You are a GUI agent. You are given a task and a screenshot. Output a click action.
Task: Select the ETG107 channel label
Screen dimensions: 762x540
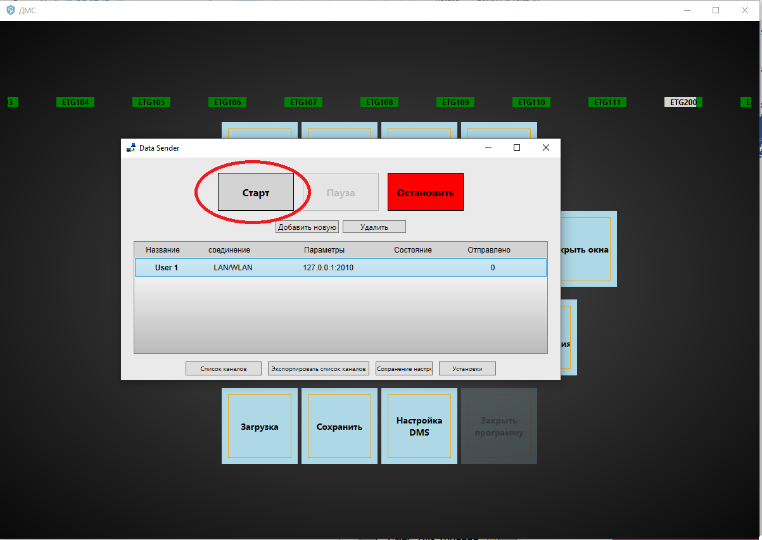coord(303,102)
